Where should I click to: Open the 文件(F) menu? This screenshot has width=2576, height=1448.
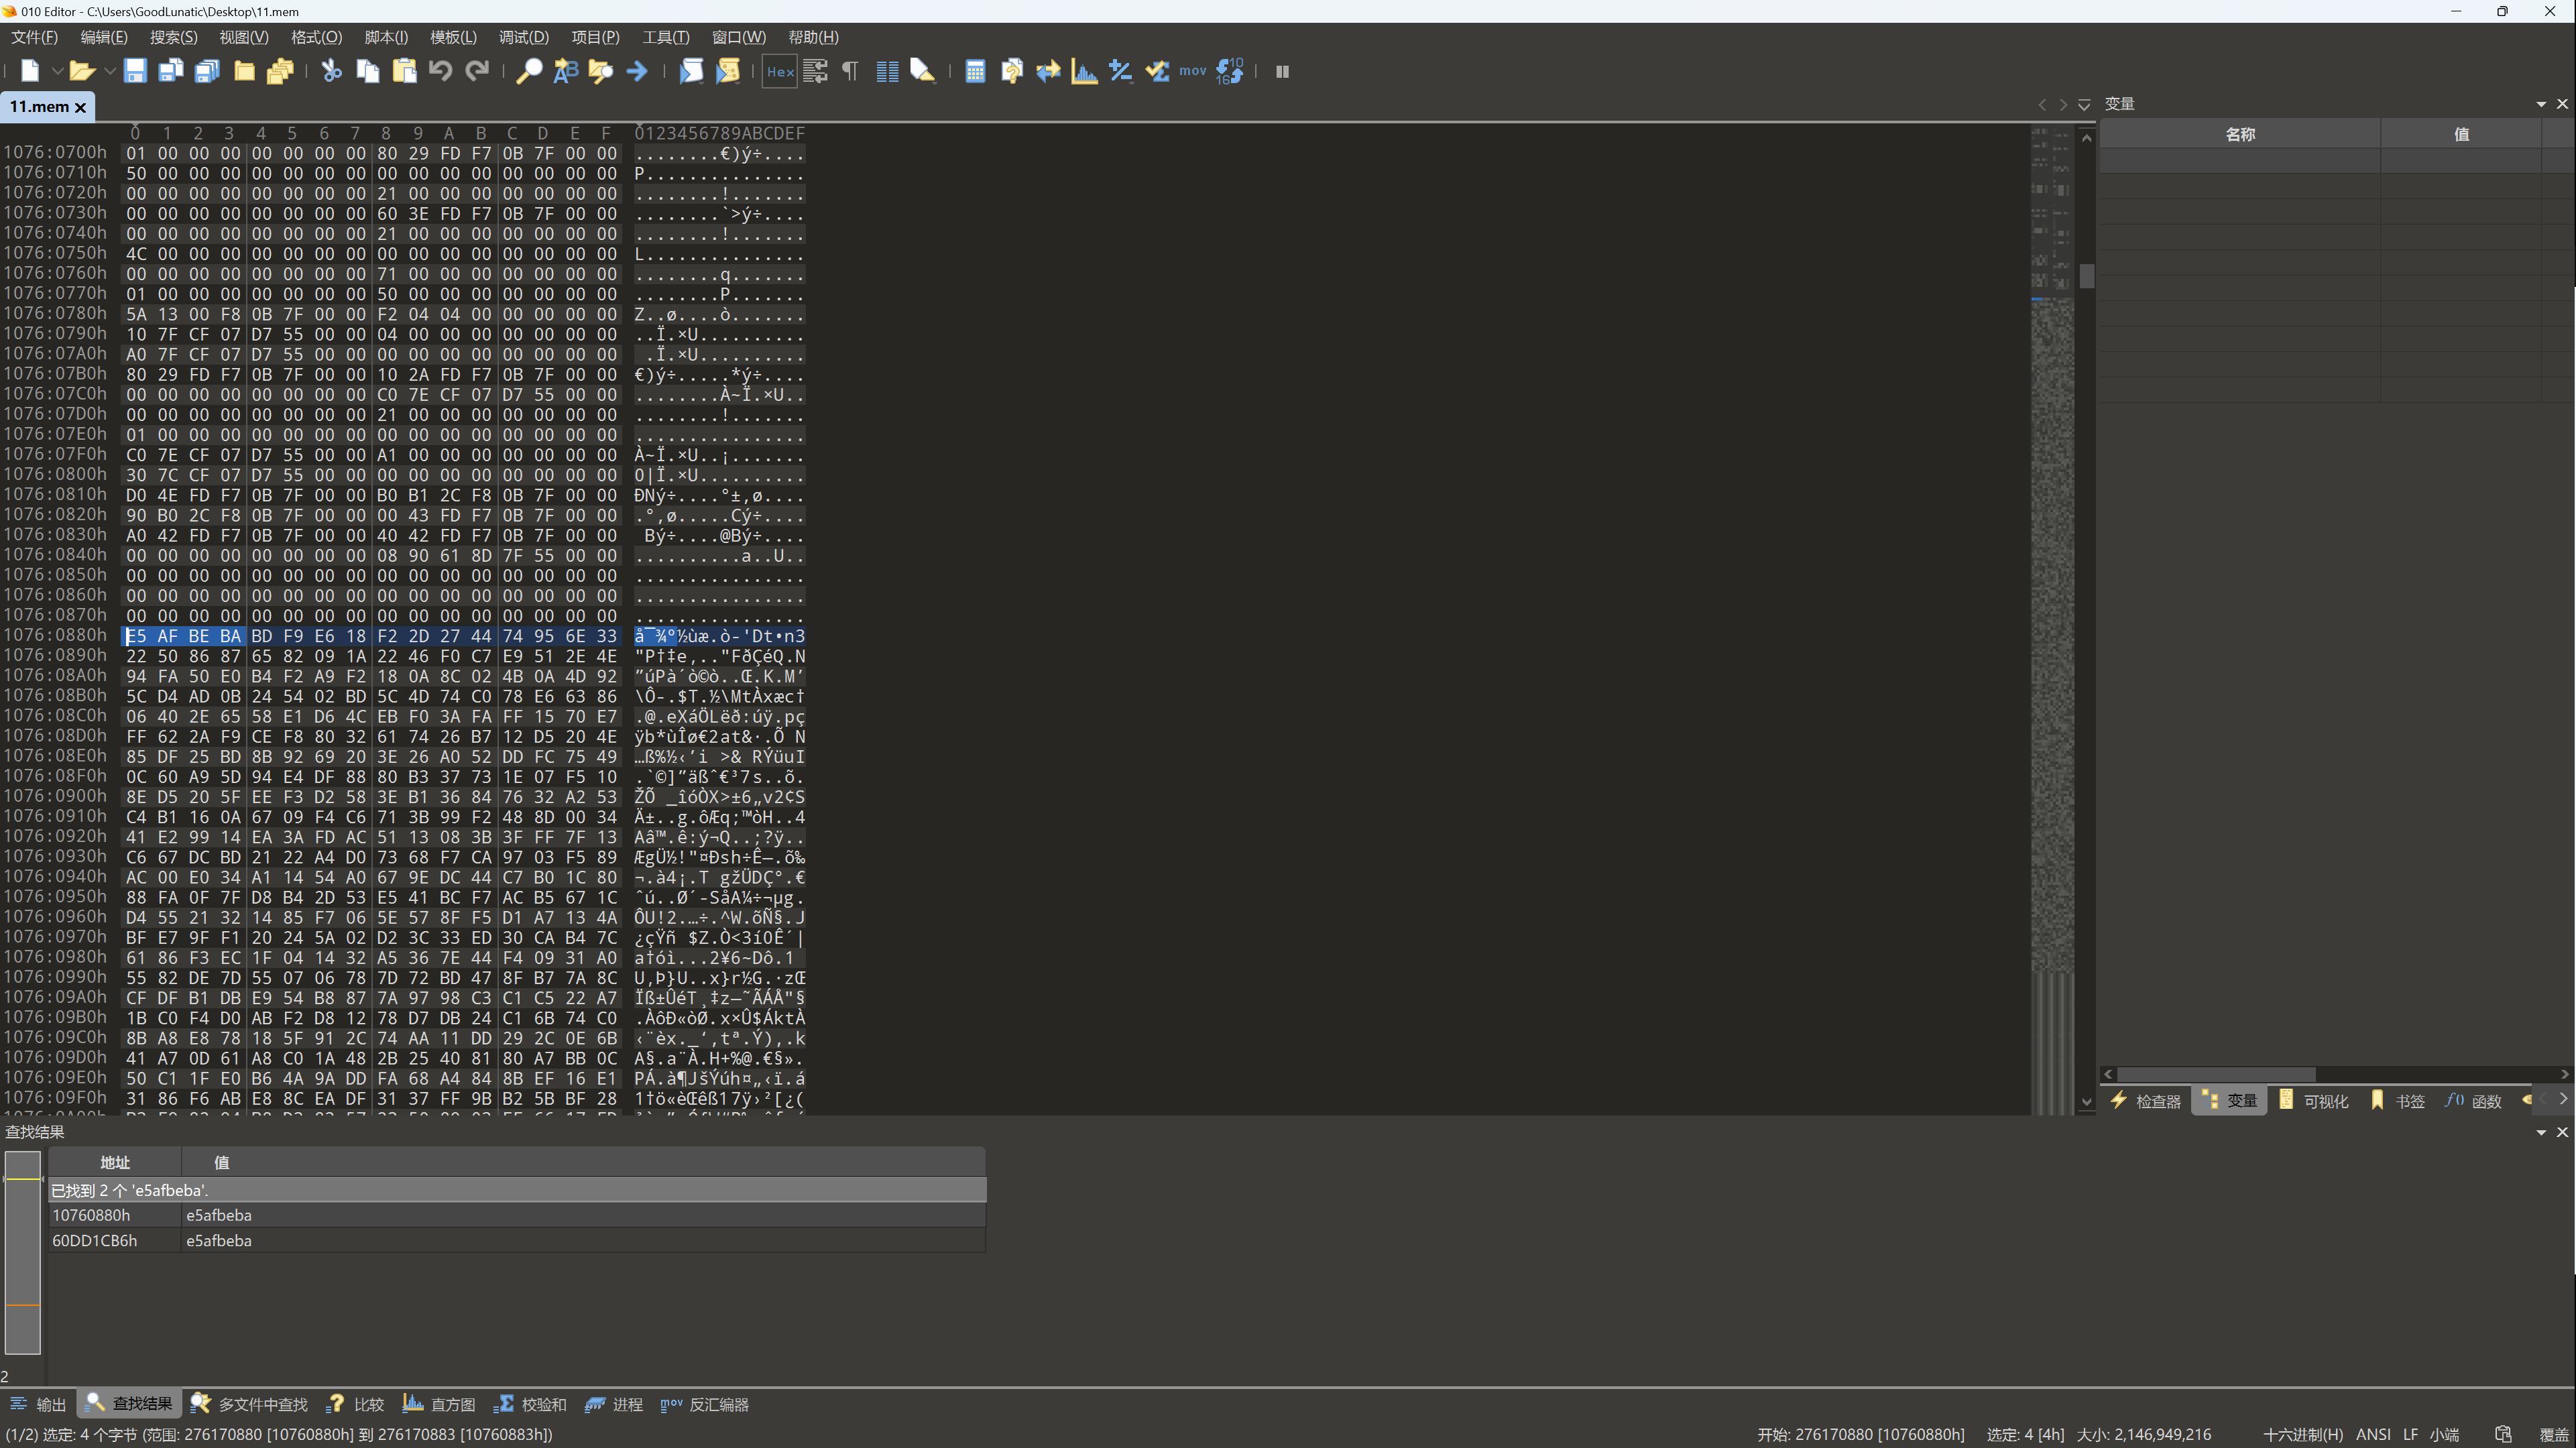[x=34, y=37]
